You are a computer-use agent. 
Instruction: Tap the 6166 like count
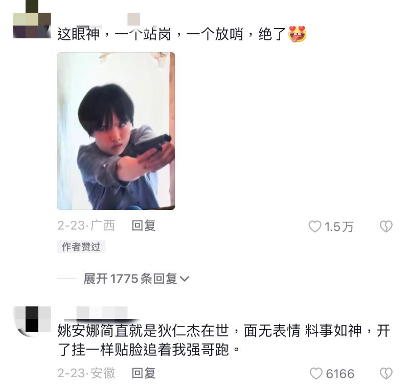(x=340, y=374)
